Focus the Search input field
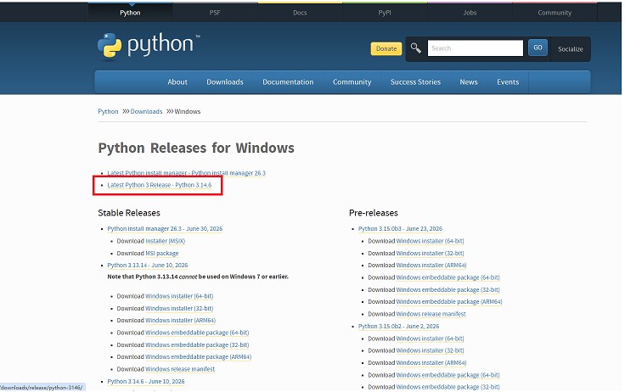This screenshot has width=625, height=392. coord(476,48)
